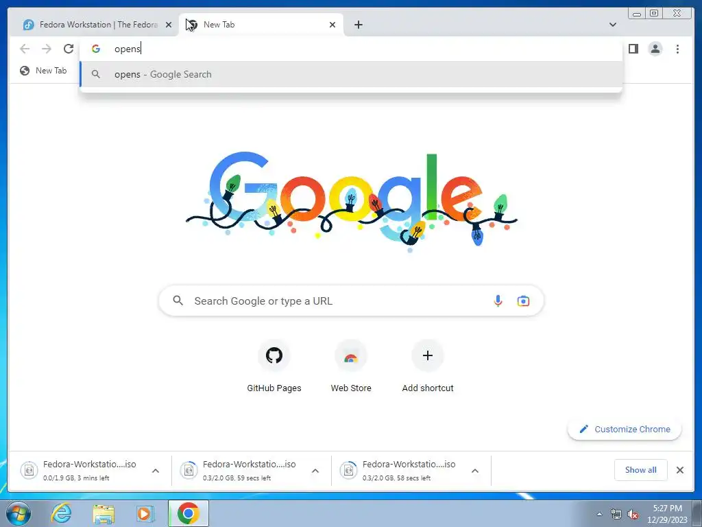Click the address bar containing 'opens'
This screenshot has width=702, height=527.
pyautogui.click(x=351, y=49)
